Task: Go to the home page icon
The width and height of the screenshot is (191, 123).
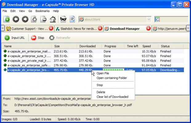Action: point(53,19)
